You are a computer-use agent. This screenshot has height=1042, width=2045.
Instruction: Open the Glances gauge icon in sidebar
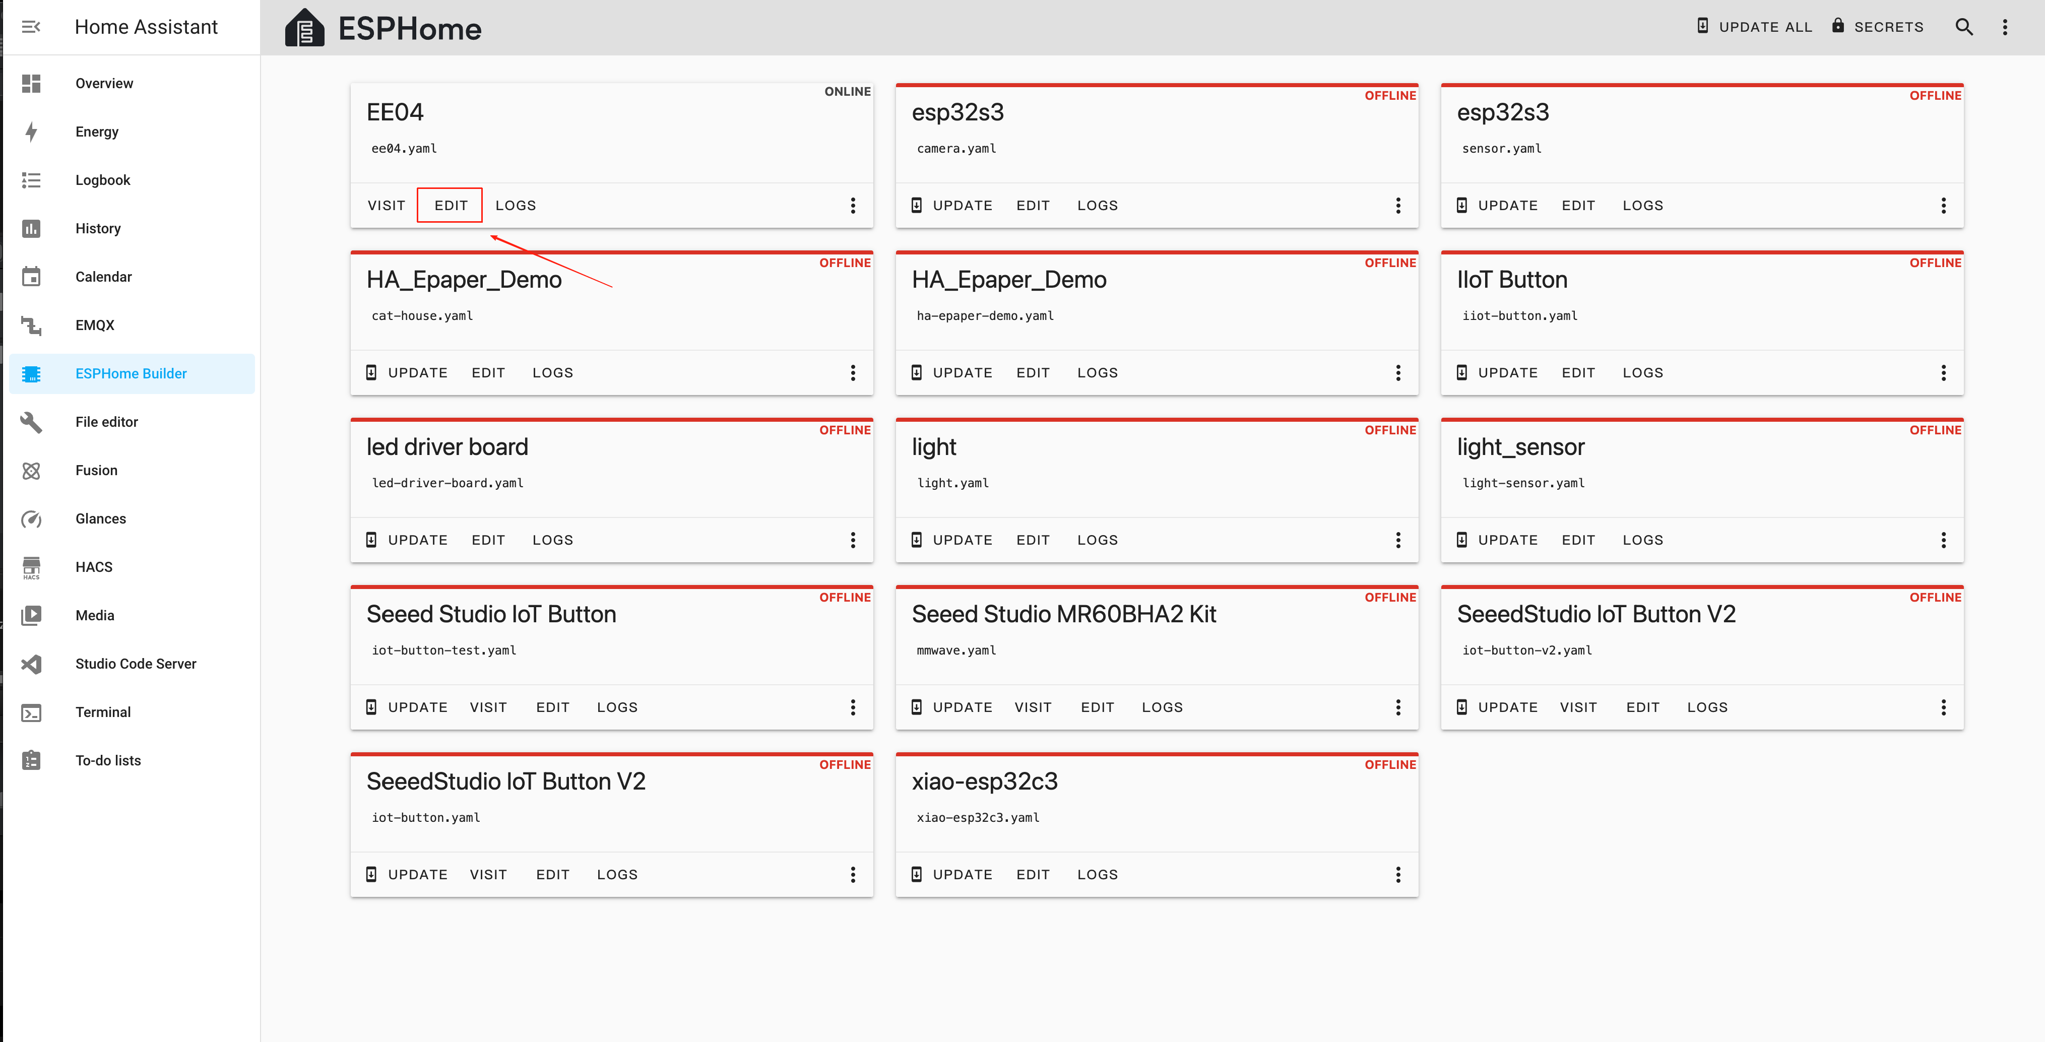31,519
